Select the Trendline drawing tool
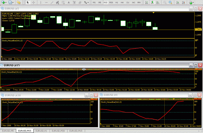The height and width of the screenshot is (133, 203). pyautogui.click(x=52, y=2)
